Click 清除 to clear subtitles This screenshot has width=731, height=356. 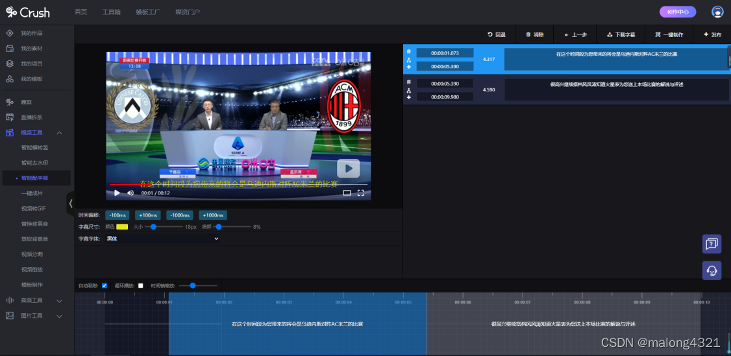tap(534, 34)
